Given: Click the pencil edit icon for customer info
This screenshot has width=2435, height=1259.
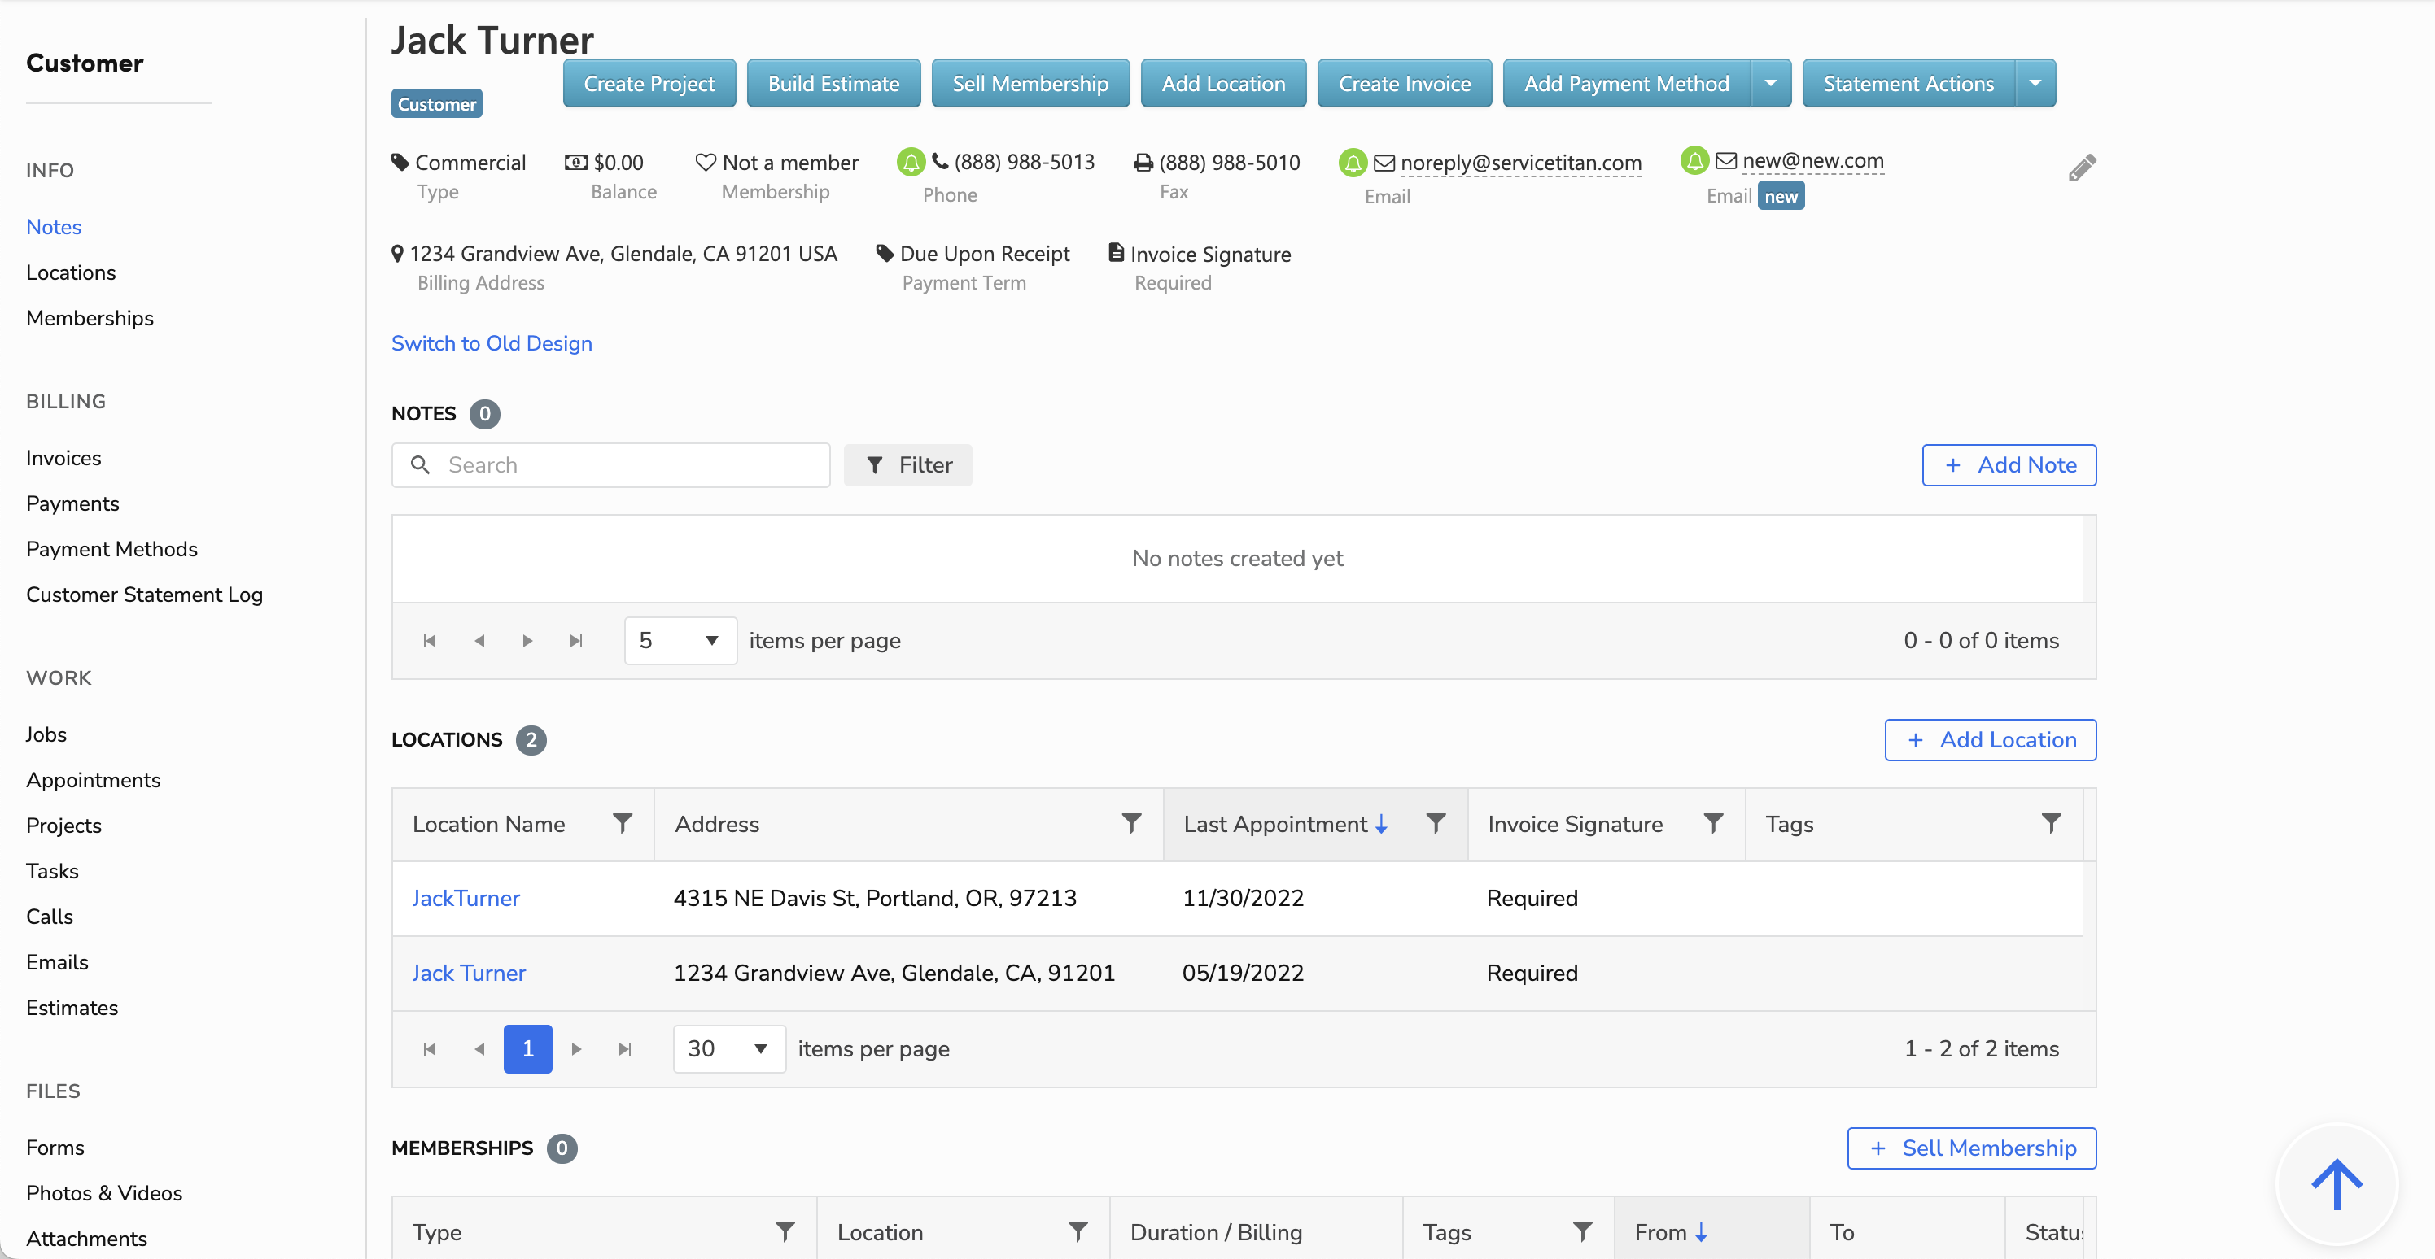Looking at the screenshot, I should point(2082,168).
